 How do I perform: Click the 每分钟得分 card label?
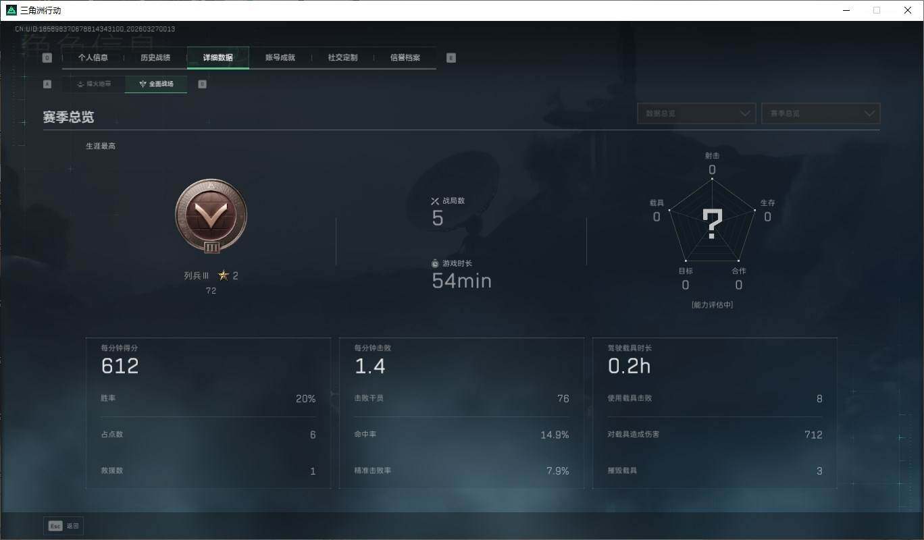coord(120,348)
